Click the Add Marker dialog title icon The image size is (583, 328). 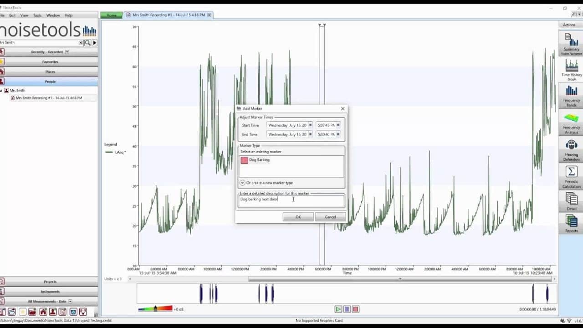(239, 109)
